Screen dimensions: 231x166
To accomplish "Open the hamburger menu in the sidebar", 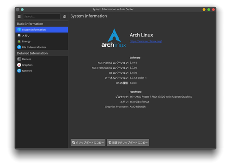I will click(19, 16).
